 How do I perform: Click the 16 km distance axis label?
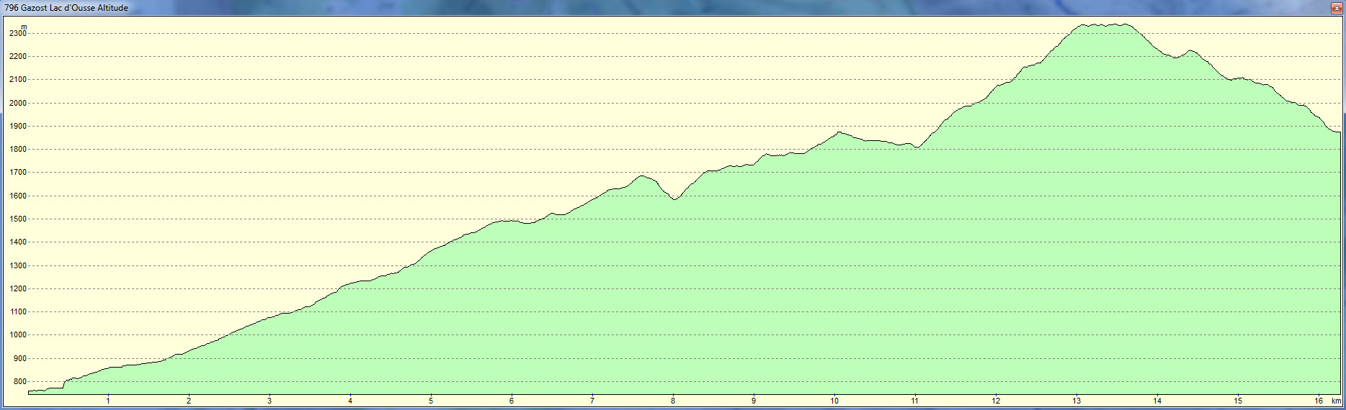(1319, 401)
